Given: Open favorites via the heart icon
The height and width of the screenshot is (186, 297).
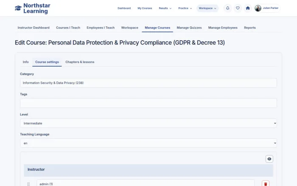Looking at the screenshot, I should [238, 8].
